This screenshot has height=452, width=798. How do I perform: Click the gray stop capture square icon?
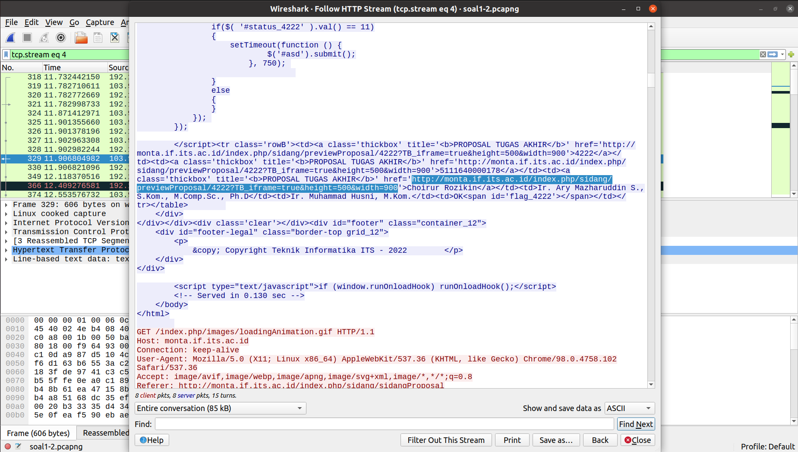tap(27, 38)
